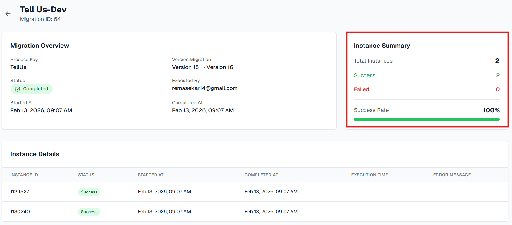Screen dimensions: 512x225
Task: Click the Completed status badge
Action: coord(32,89)
